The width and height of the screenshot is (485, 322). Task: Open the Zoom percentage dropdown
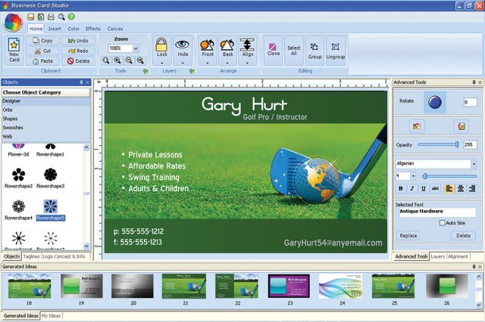click(136, 48)
